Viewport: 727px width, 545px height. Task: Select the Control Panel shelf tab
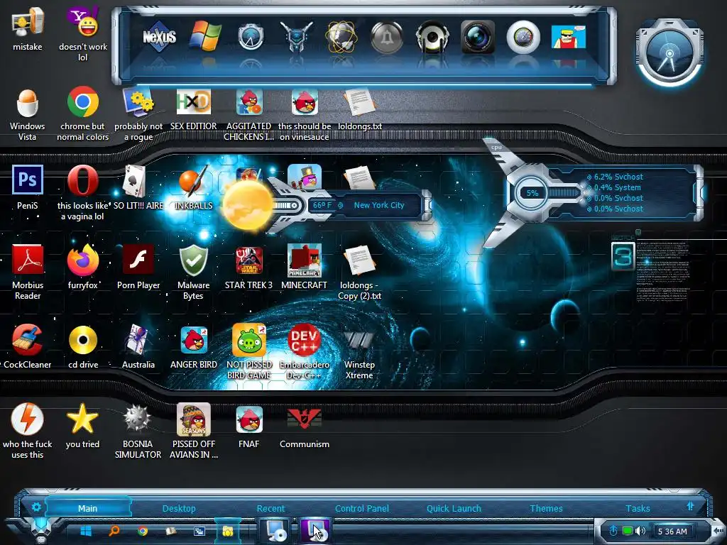(x=362, y=508)
